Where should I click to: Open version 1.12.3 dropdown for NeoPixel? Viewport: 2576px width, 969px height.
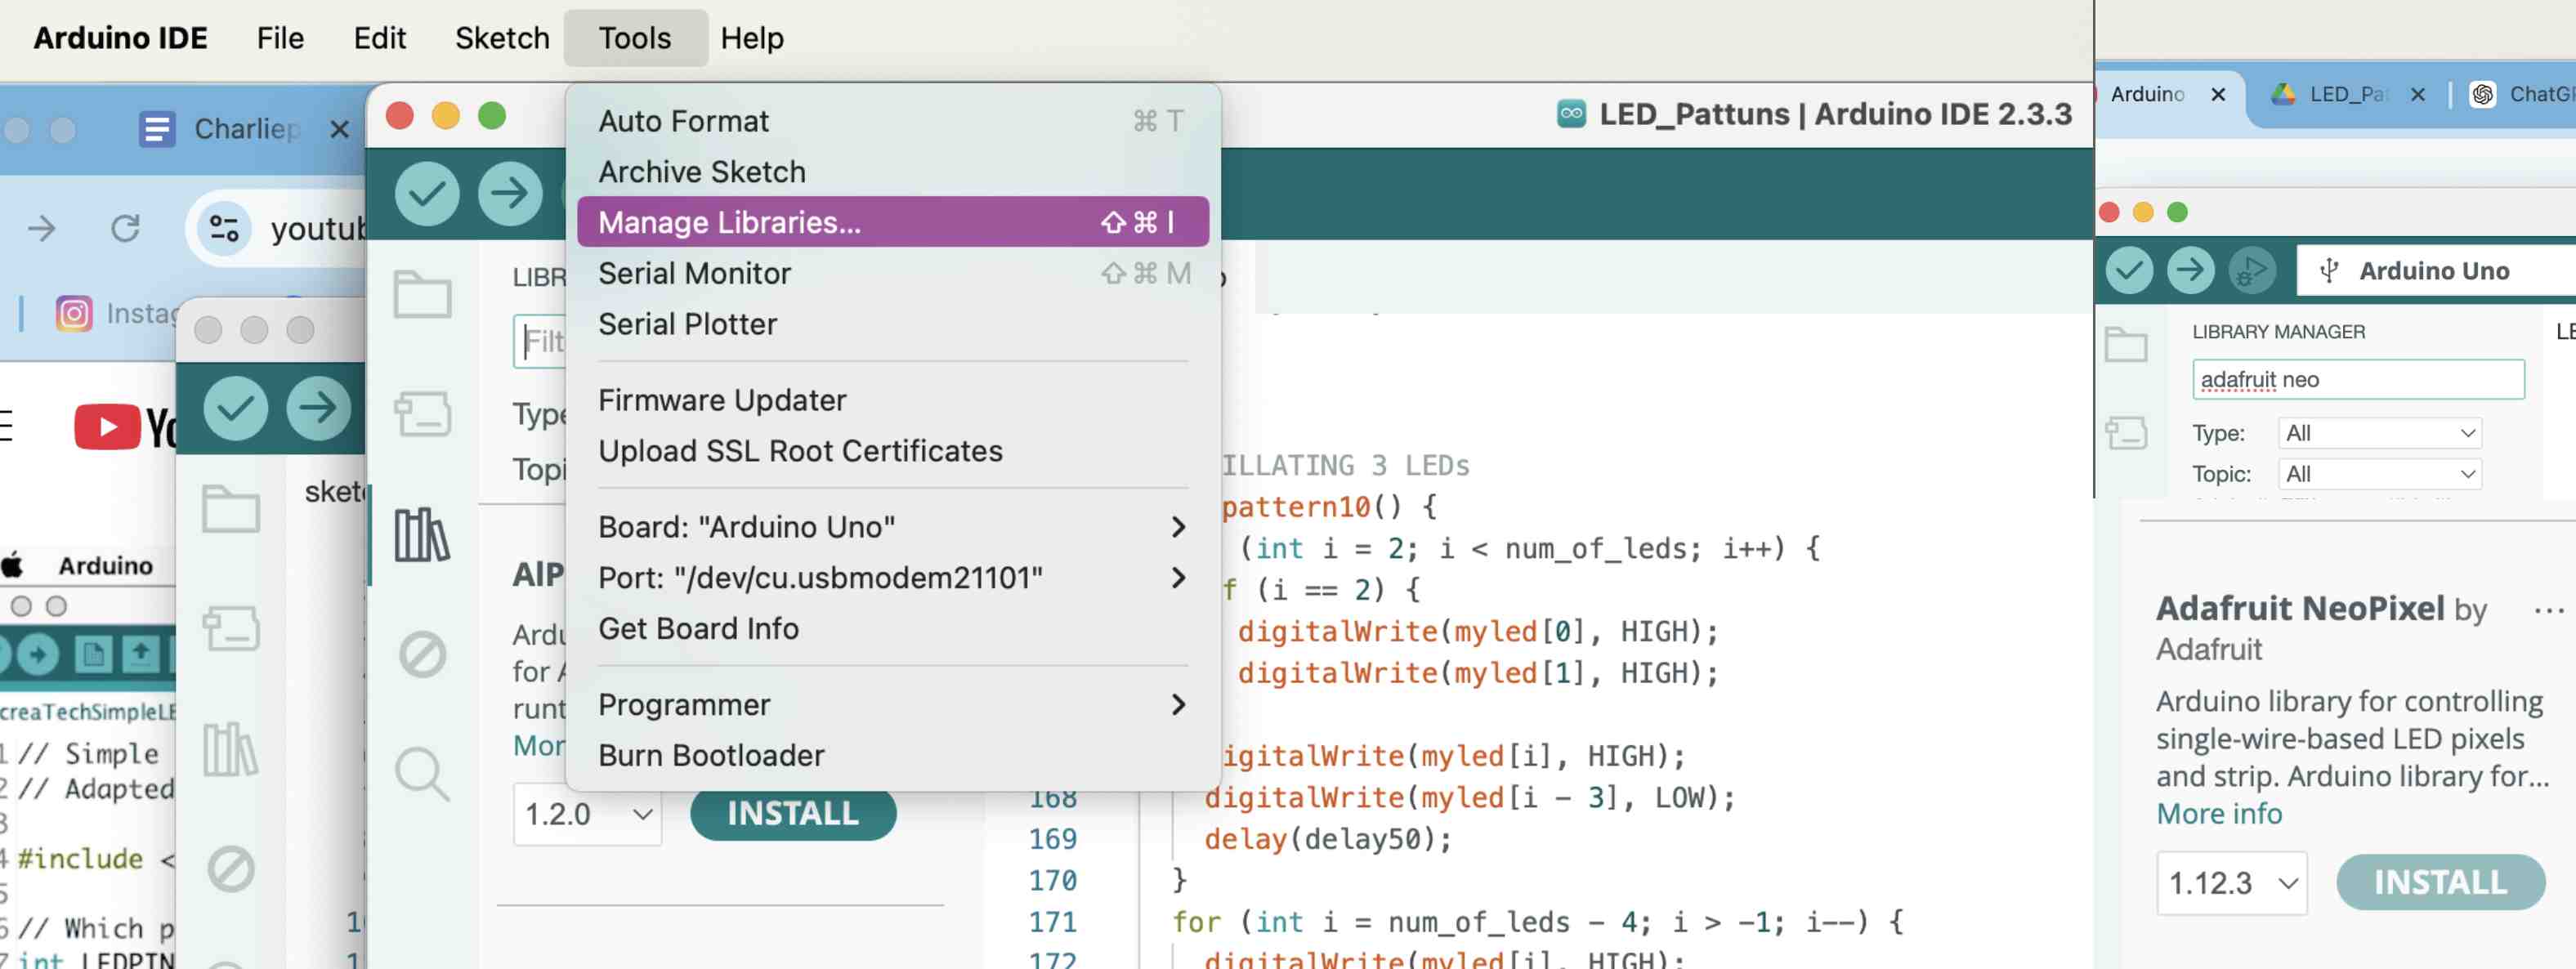(x=2232, y=883)
